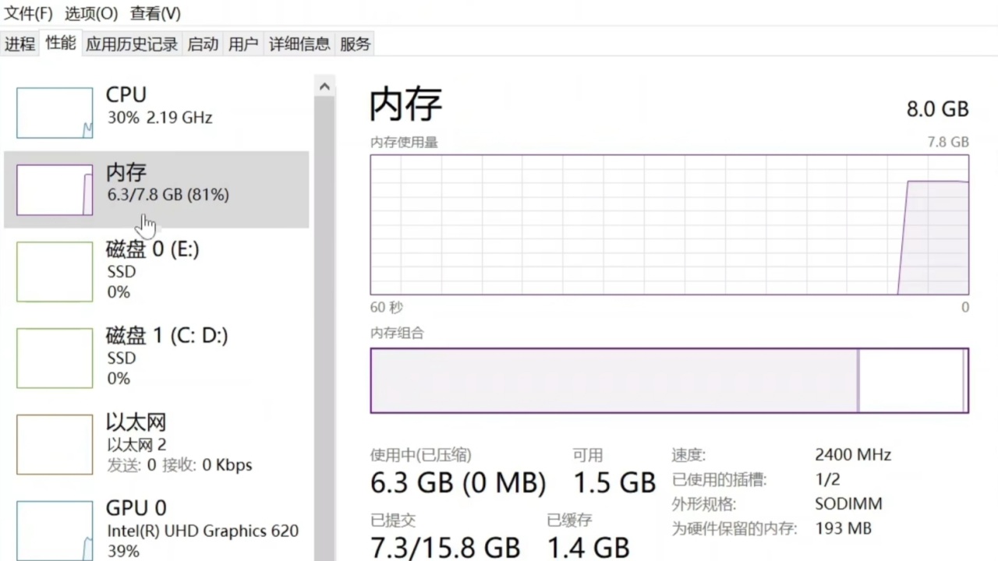Switch to the 详细信息 tab
Image resolution: width=998 pixels, height=561 pixels.
pos(299,44)
